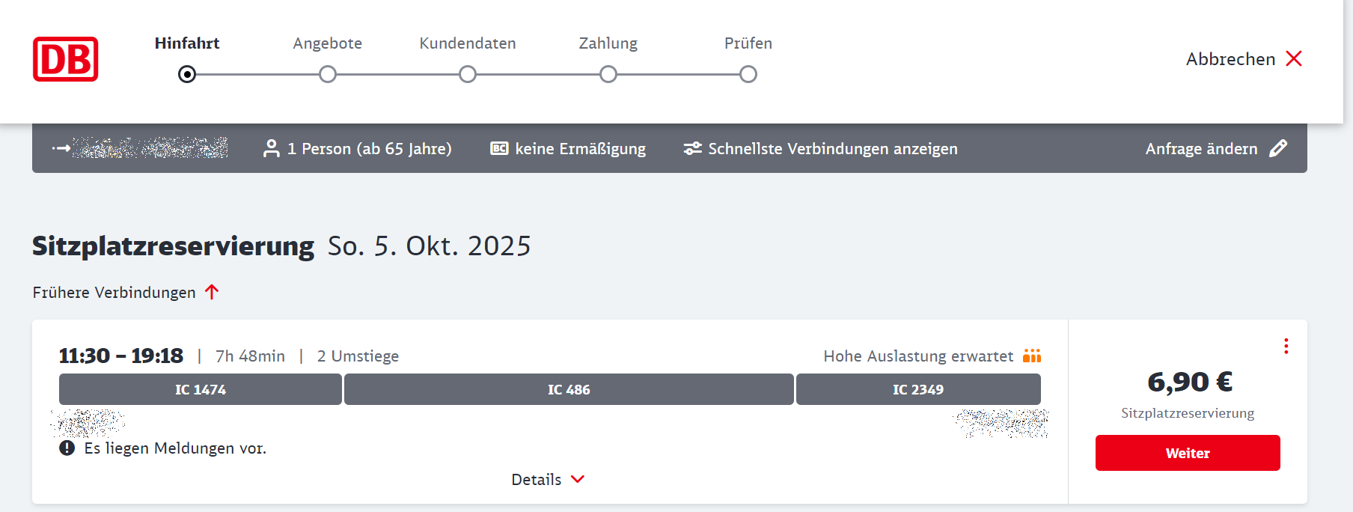Click the red X cancel icon
Viewport: 1353px width, 512px height.
click(1294, 58)
